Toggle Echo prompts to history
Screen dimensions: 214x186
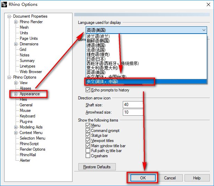click(x=88, y=90)
